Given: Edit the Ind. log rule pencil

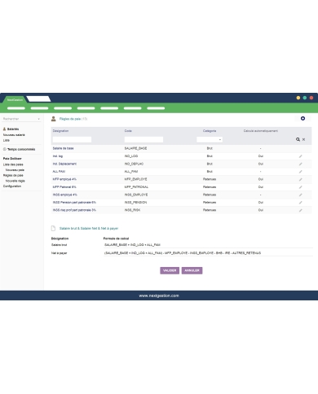Looking at the screenshot, I should pyautogui.click(x=301, y=156).
